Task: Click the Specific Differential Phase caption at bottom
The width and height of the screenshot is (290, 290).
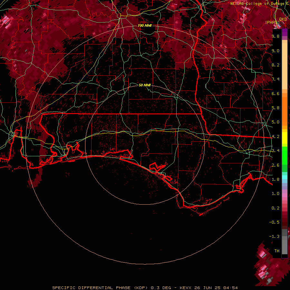Action: (145, 288)
